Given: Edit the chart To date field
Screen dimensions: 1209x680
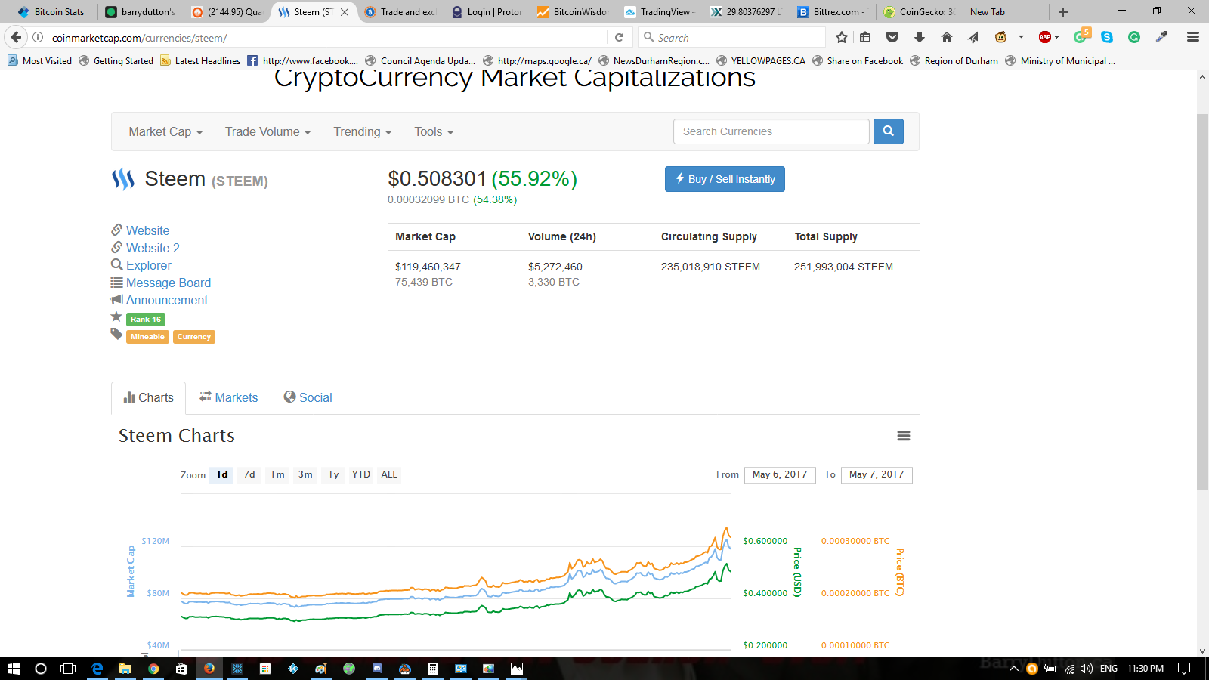Looking at the screenshot, I should (877, 474).
